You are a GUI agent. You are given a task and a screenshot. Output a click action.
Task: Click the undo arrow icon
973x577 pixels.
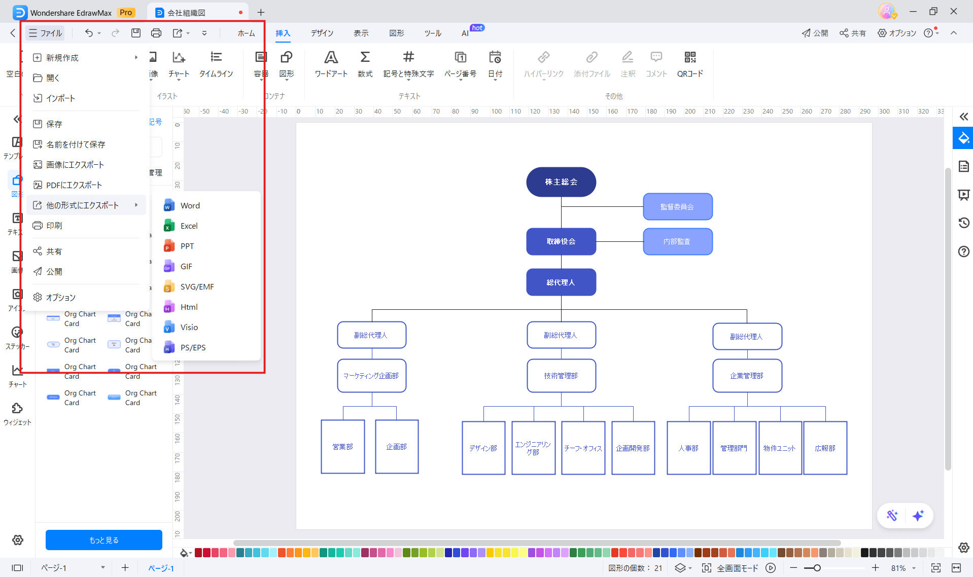[x=89, y=33]
